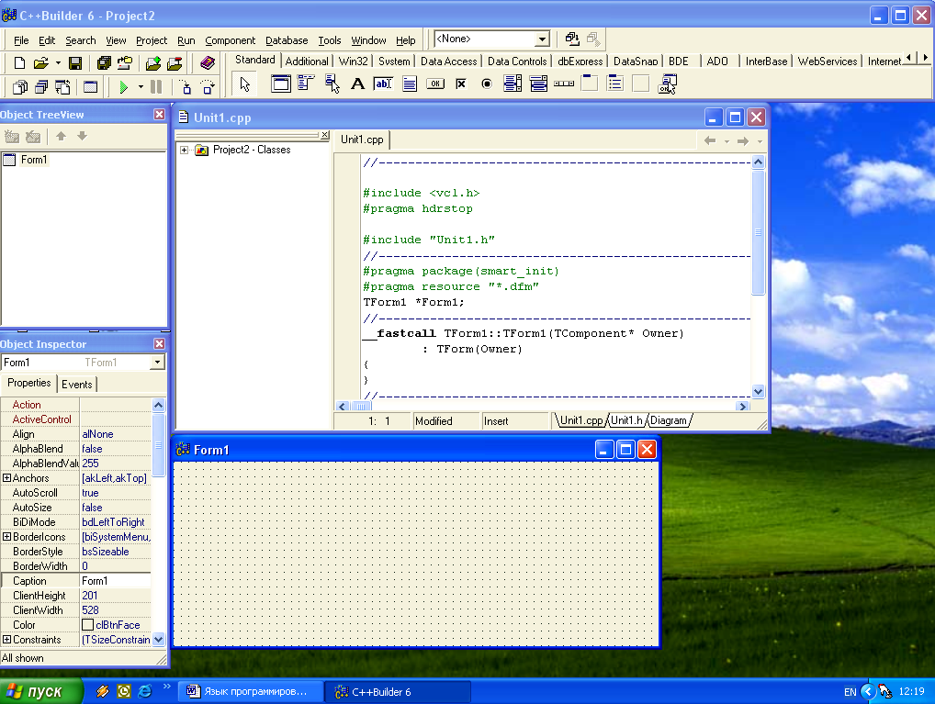This screenshot has height=704, width=935.
Task: Select the ComboBox component
Action: pyautogui.click(x=538, y=84)
